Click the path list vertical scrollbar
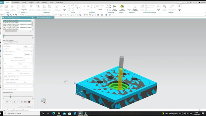Image resolution: width=206 pixels, height=116 pixels. pyautogui.click(x=32, y=25)
